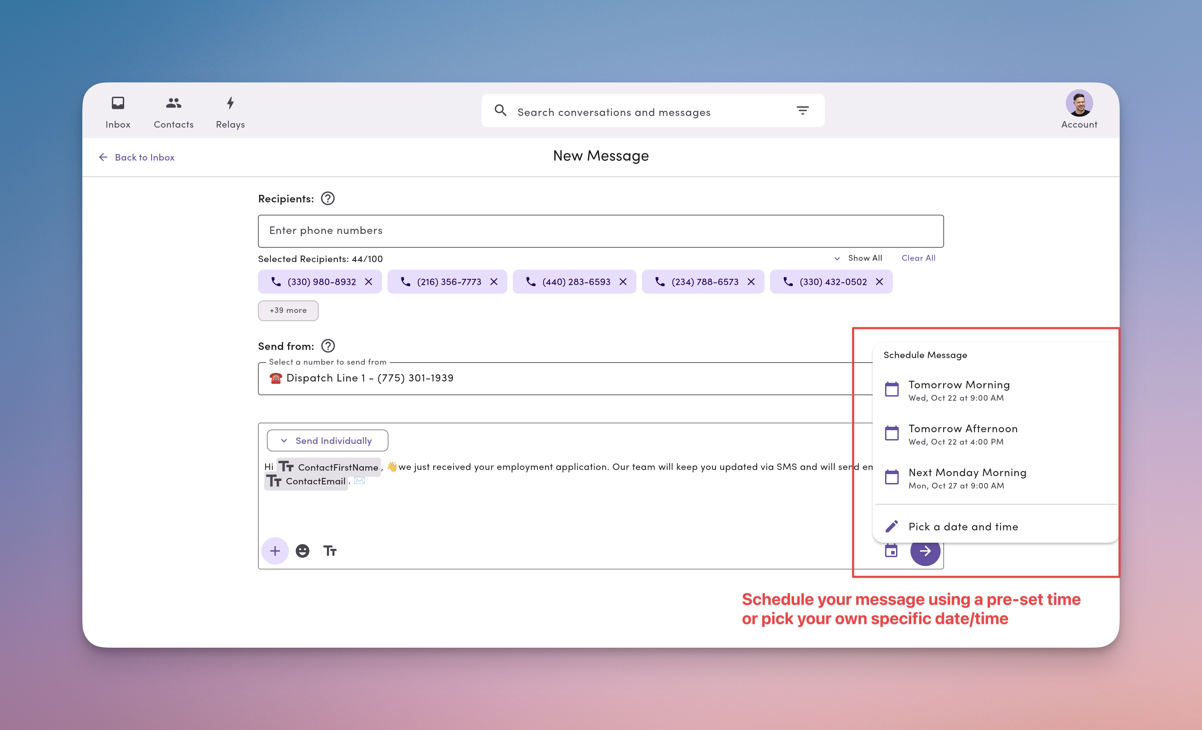
Task: Open the emoji picker in the composer
Action: pos(303,551)
